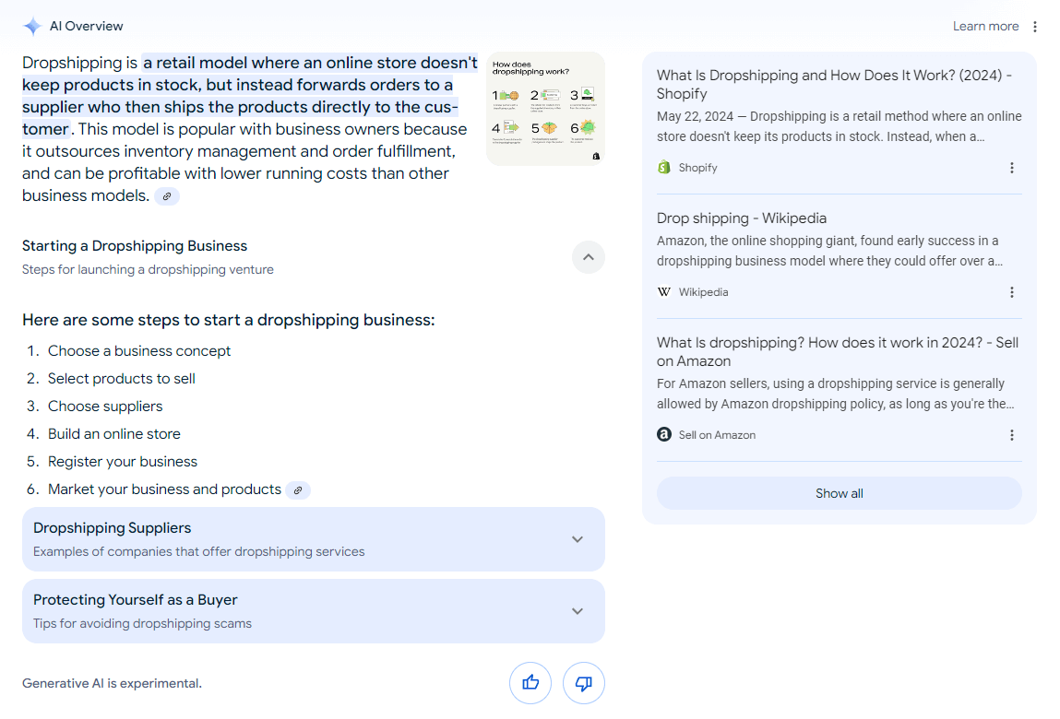
Task: Open the What Is Dropshipping Shopify article
Action: [x=834, y=85]
